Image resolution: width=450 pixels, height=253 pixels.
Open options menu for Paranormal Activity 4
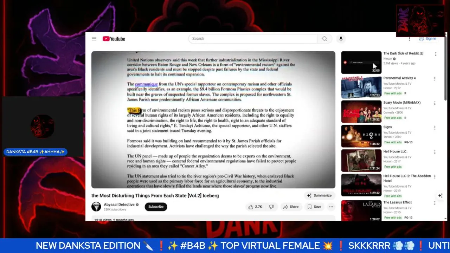435,79
